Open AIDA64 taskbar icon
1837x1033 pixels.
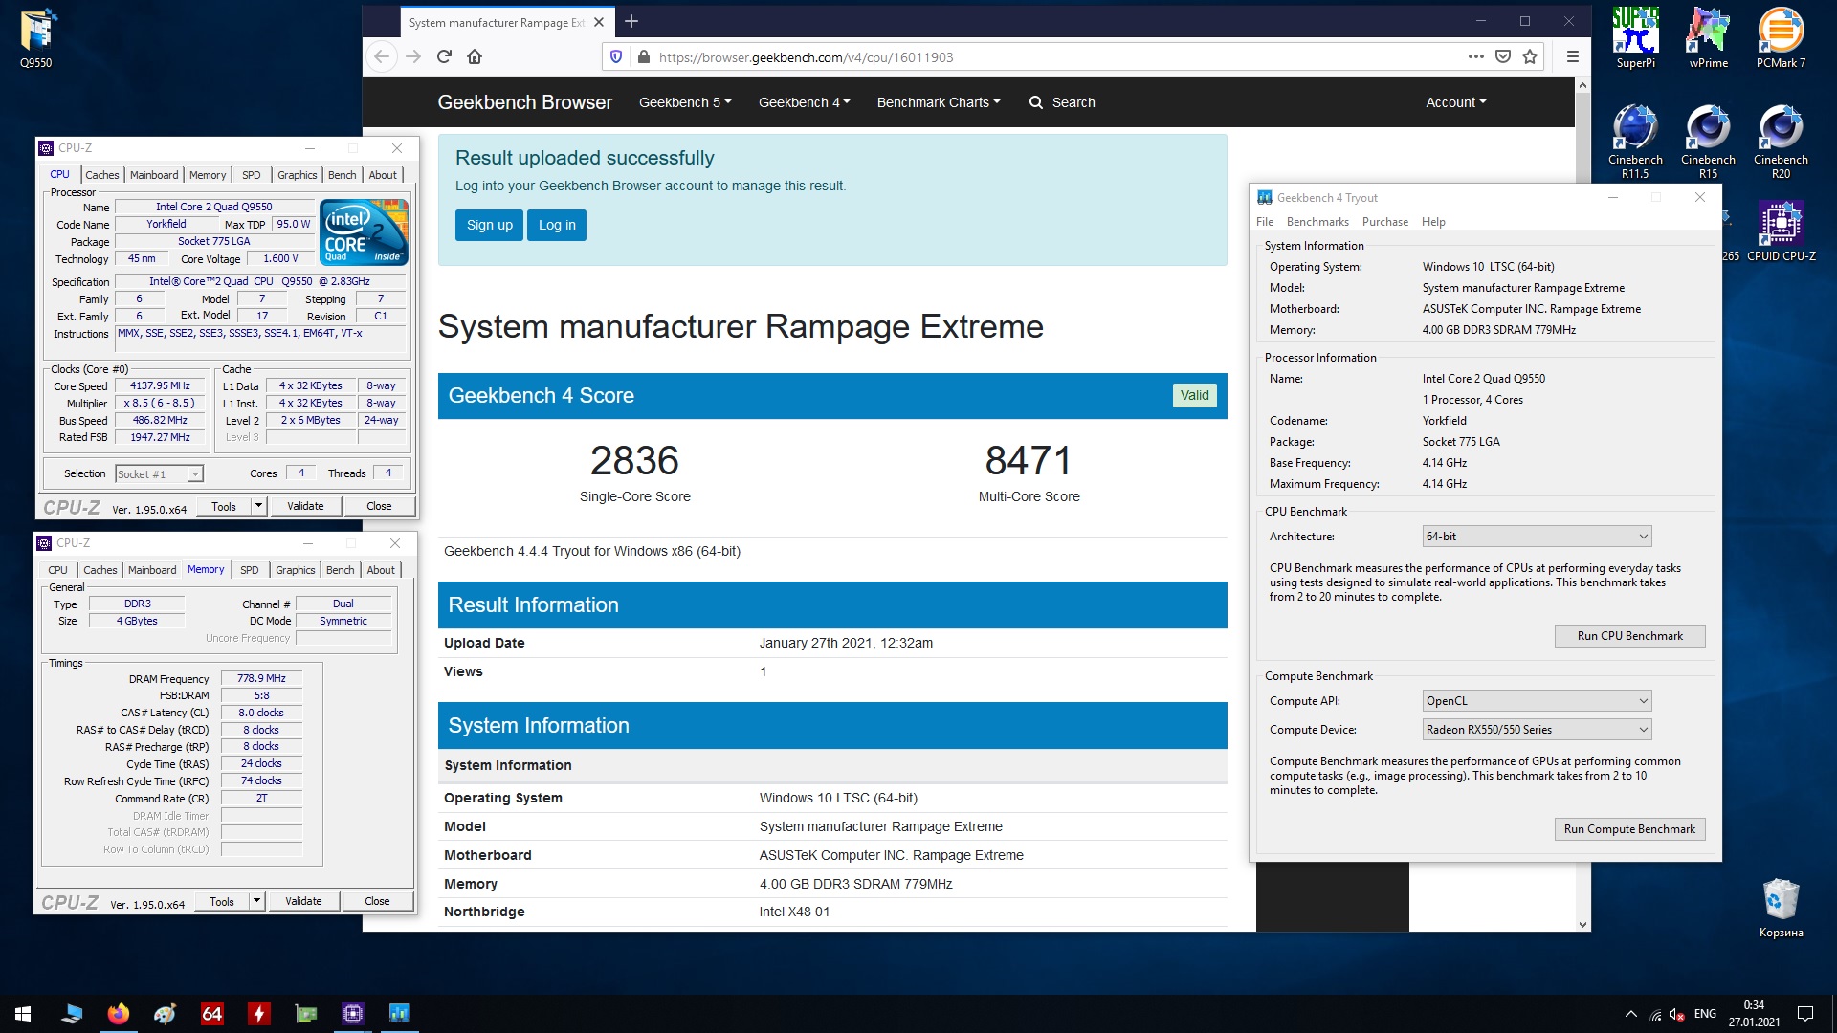pos(211,1014)
